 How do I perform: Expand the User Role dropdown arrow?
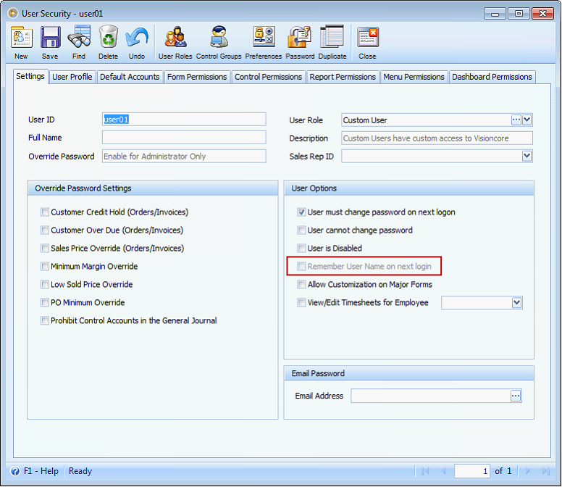(x=527, y=120)
